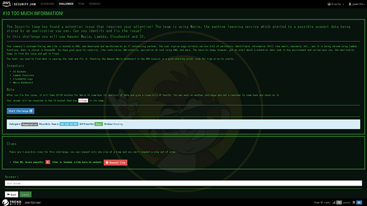The image size is (367, 206).
Task: Click the Back button
Action: click(12, 194)
